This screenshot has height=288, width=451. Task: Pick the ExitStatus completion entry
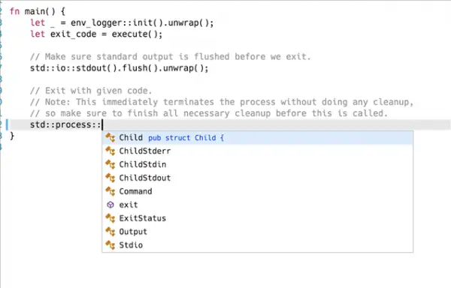click(257, 218)
